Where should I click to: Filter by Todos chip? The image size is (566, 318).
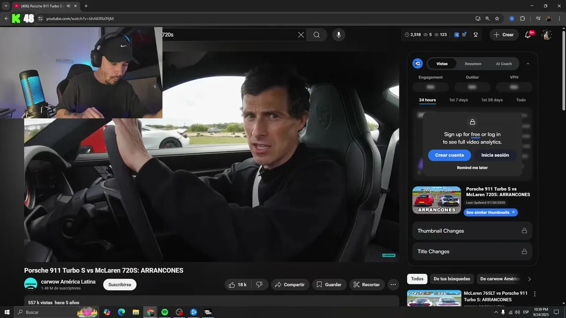click(417, 279)
